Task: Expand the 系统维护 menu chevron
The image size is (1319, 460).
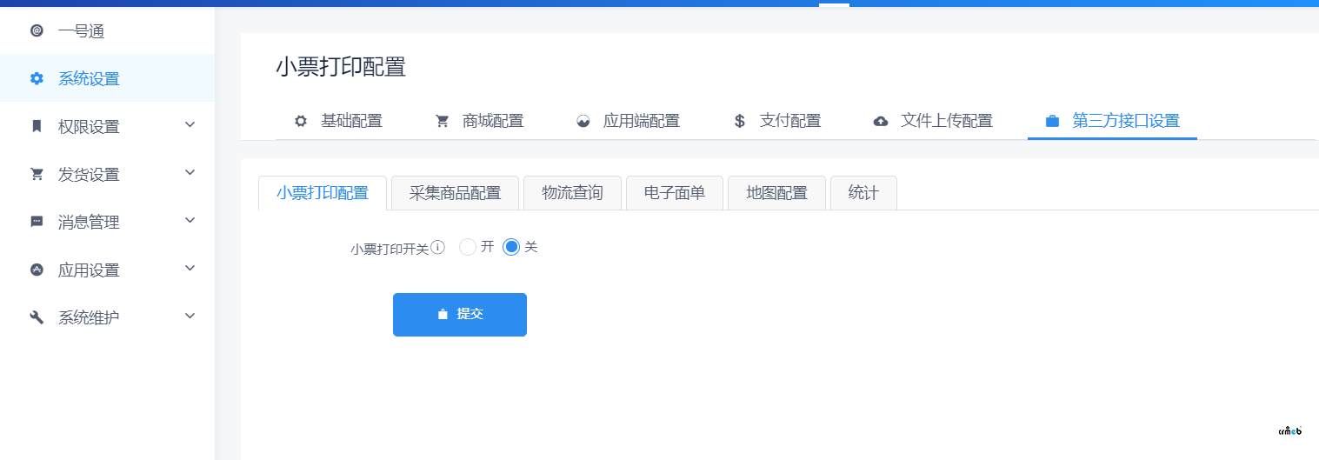Action: (190, 317)
